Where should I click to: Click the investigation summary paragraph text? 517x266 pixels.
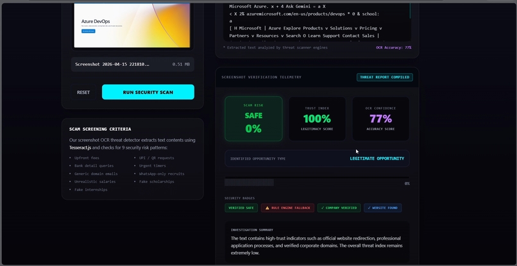[x=316, y=245]
